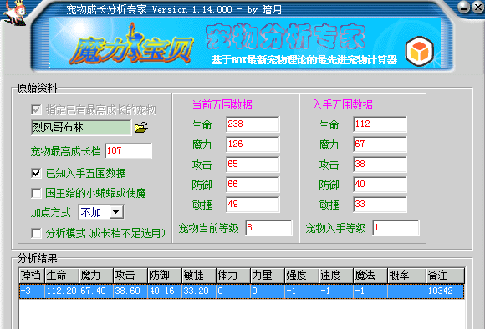This screenshot has width=485, height=329.
Task: Close the pet analyzer window
Action: coord(478,8)
